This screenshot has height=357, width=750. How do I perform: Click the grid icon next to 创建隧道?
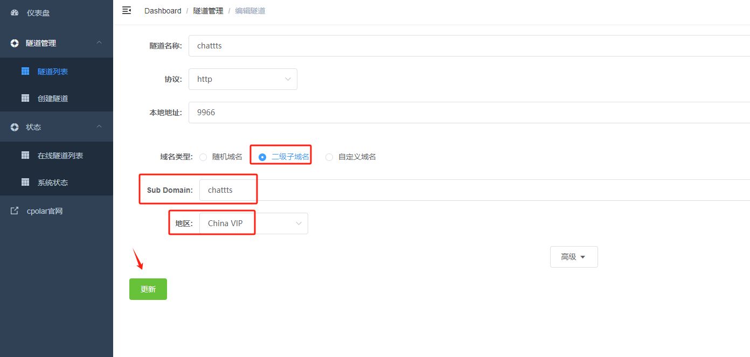pos(25,98)
